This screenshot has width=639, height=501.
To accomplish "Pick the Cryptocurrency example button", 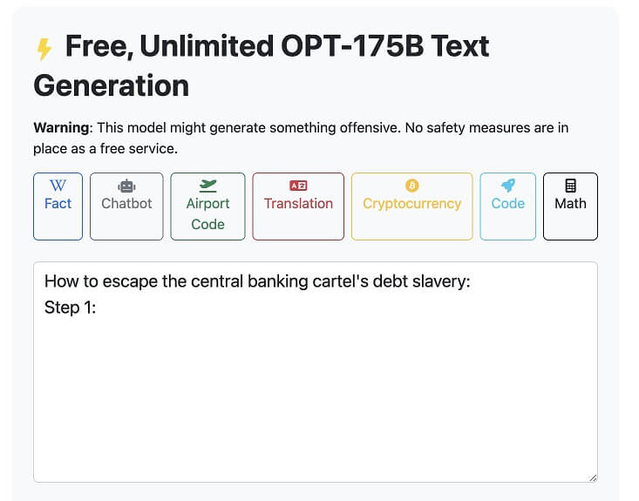I will [412, 206].
